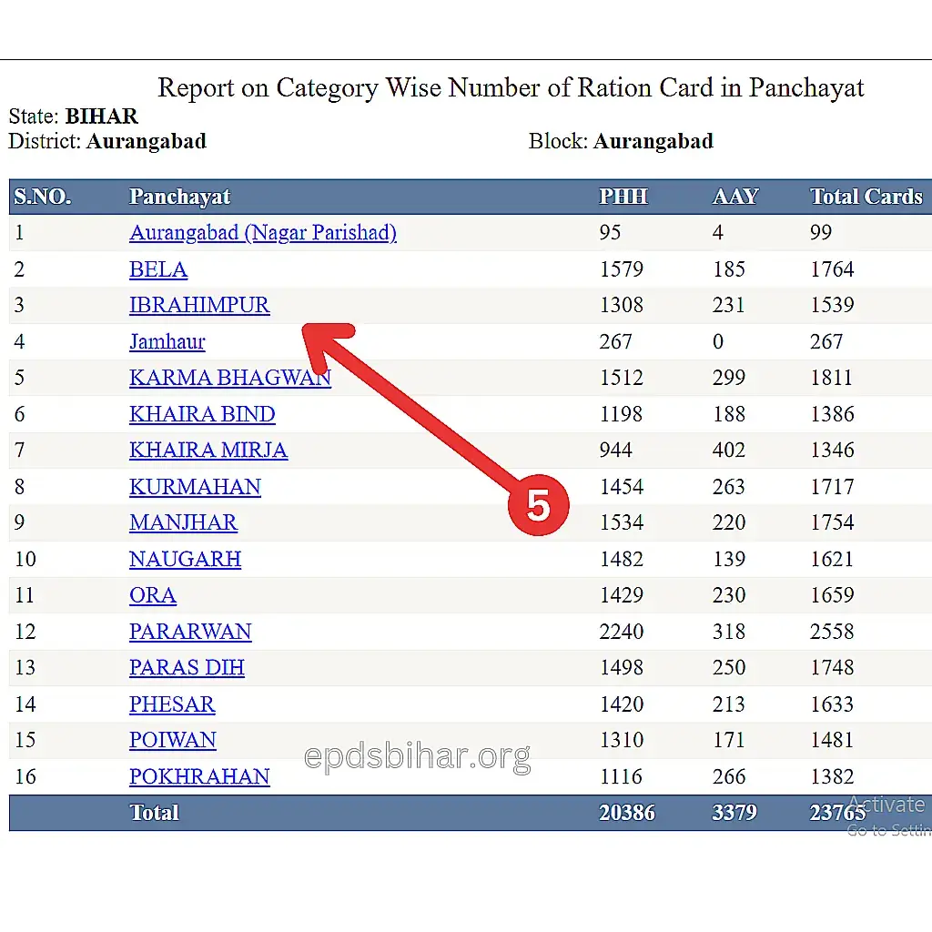This screenshot has width=932, height=932.
Task: Open the PARAS DIH link
Action: coord(187,668)
